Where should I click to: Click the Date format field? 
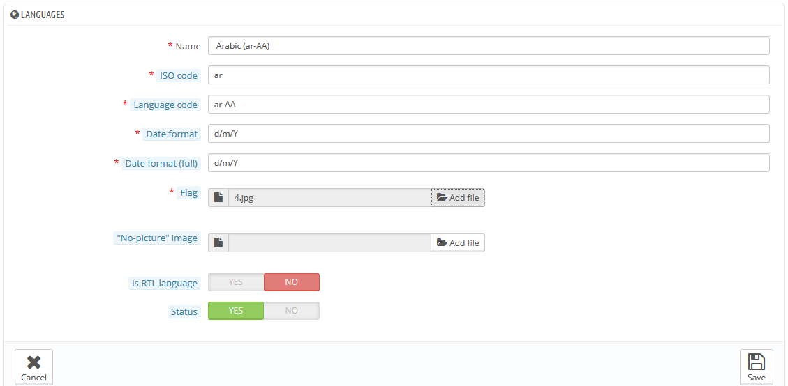click(x=489, y=134)
